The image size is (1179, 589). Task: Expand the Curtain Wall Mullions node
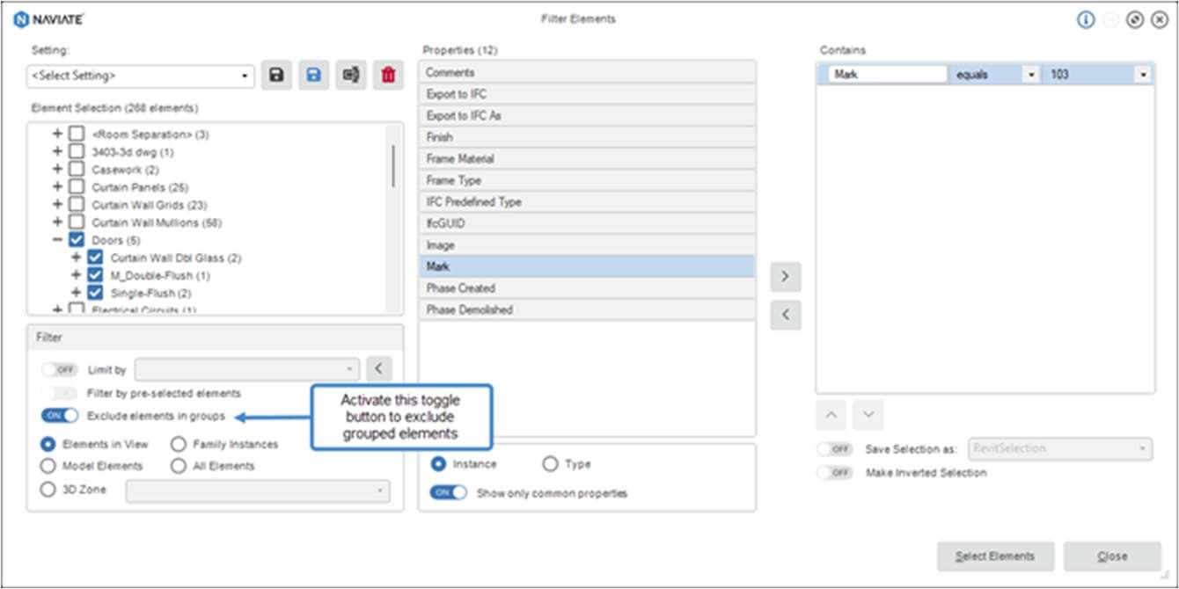coord(57,222)
